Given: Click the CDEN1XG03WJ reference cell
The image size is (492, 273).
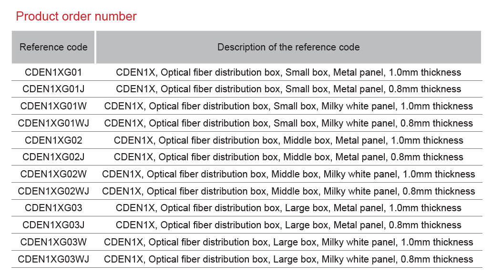Looking at the screenshot, I should [53, 259].
